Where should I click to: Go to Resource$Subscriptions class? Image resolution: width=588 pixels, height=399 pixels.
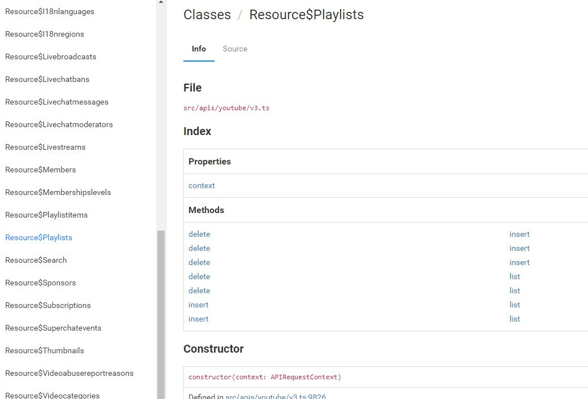tap(48, 305)
